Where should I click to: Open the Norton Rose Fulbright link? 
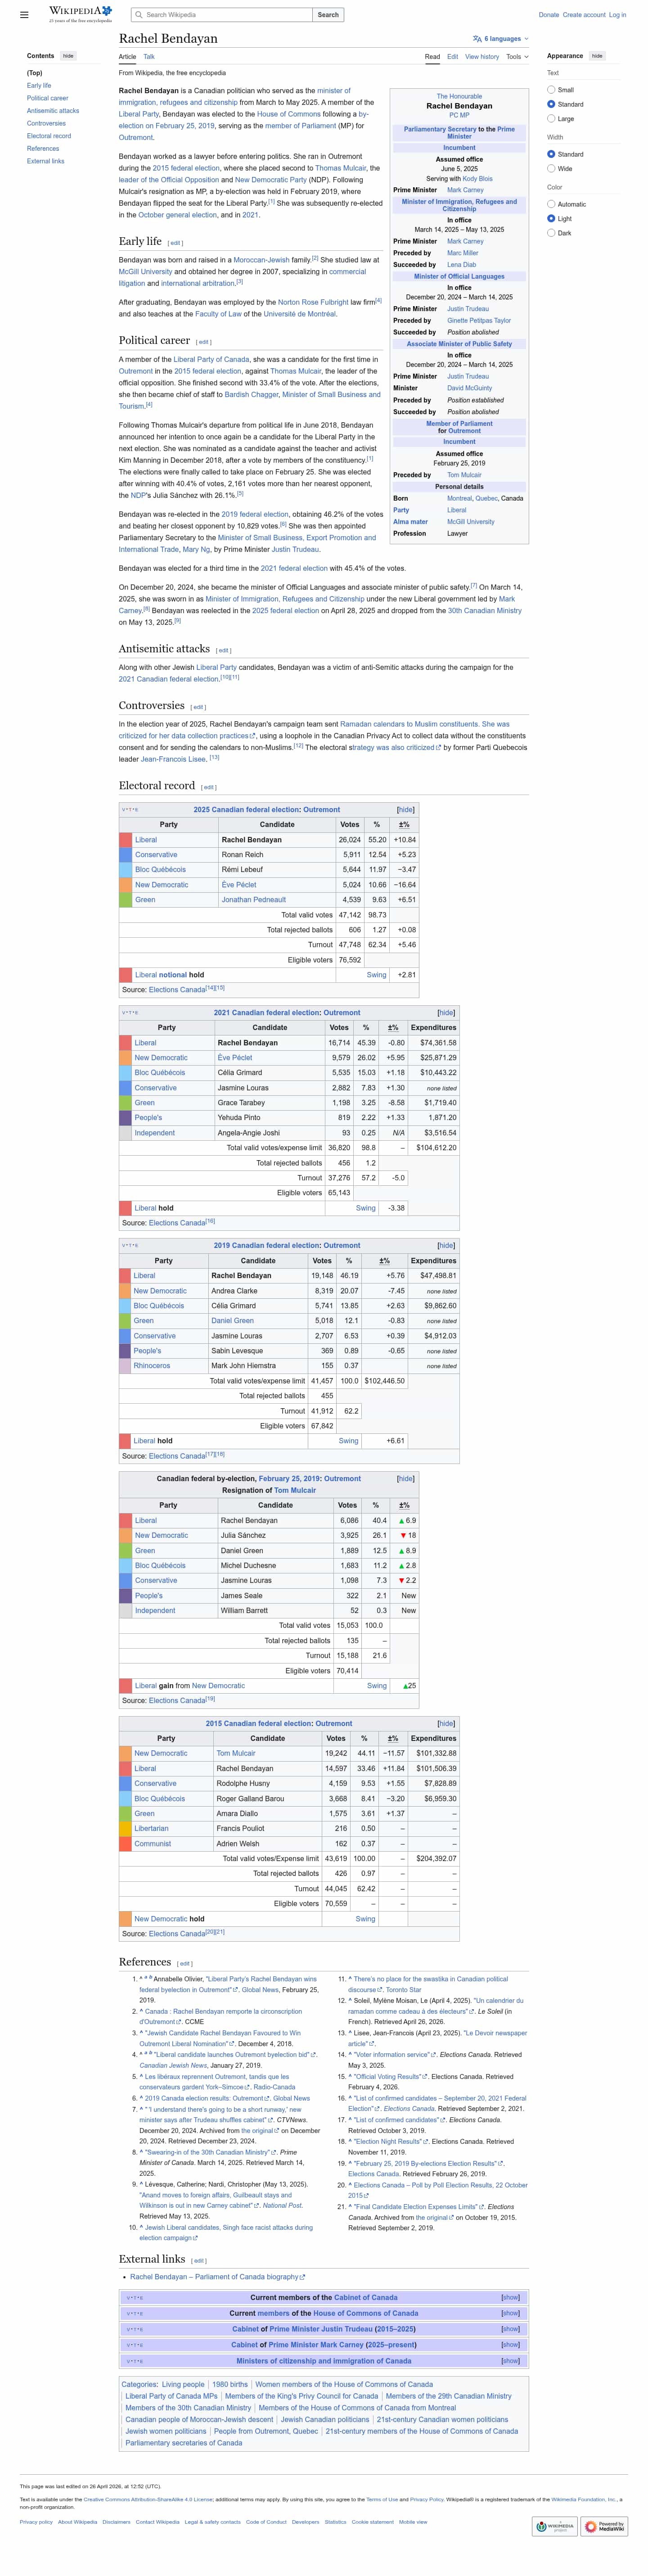[x=313, y=302]
